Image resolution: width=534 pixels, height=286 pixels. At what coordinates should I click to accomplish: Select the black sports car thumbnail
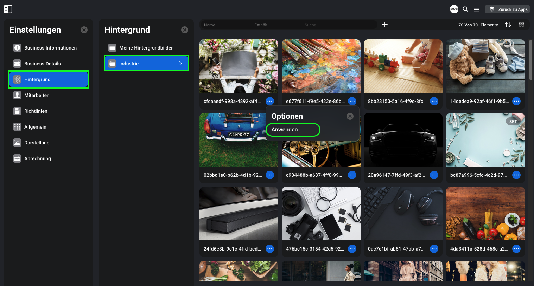(x=403, y=140)
